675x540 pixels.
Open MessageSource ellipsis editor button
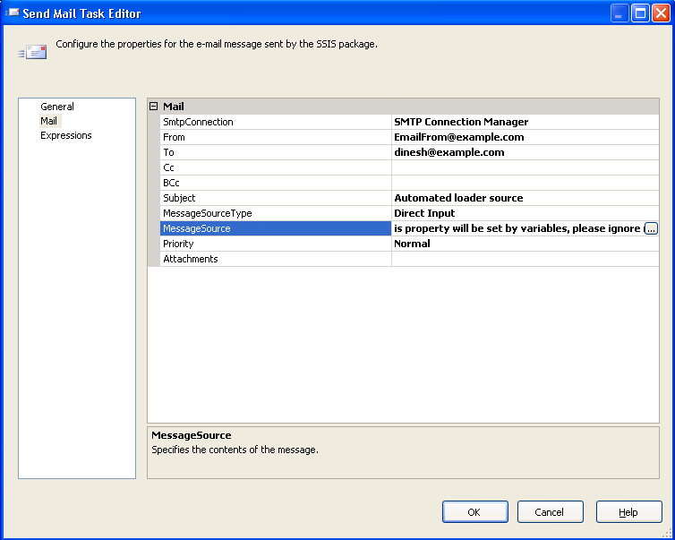click(651, 229)
